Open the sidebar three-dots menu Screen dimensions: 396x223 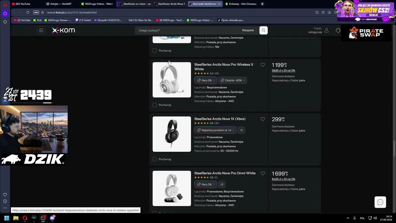[x=5, y=208]
